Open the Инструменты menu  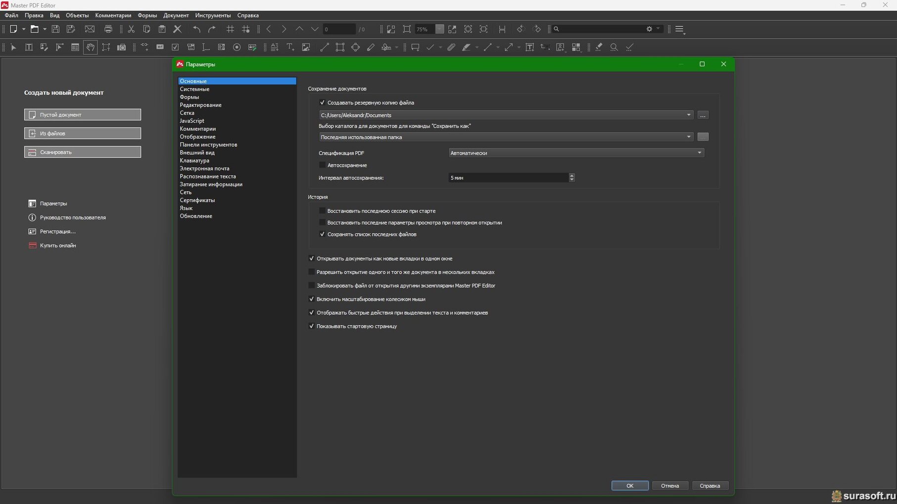(x=213, y=15)
